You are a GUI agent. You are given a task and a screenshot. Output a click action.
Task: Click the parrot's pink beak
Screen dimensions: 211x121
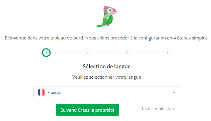pos(114,11)
